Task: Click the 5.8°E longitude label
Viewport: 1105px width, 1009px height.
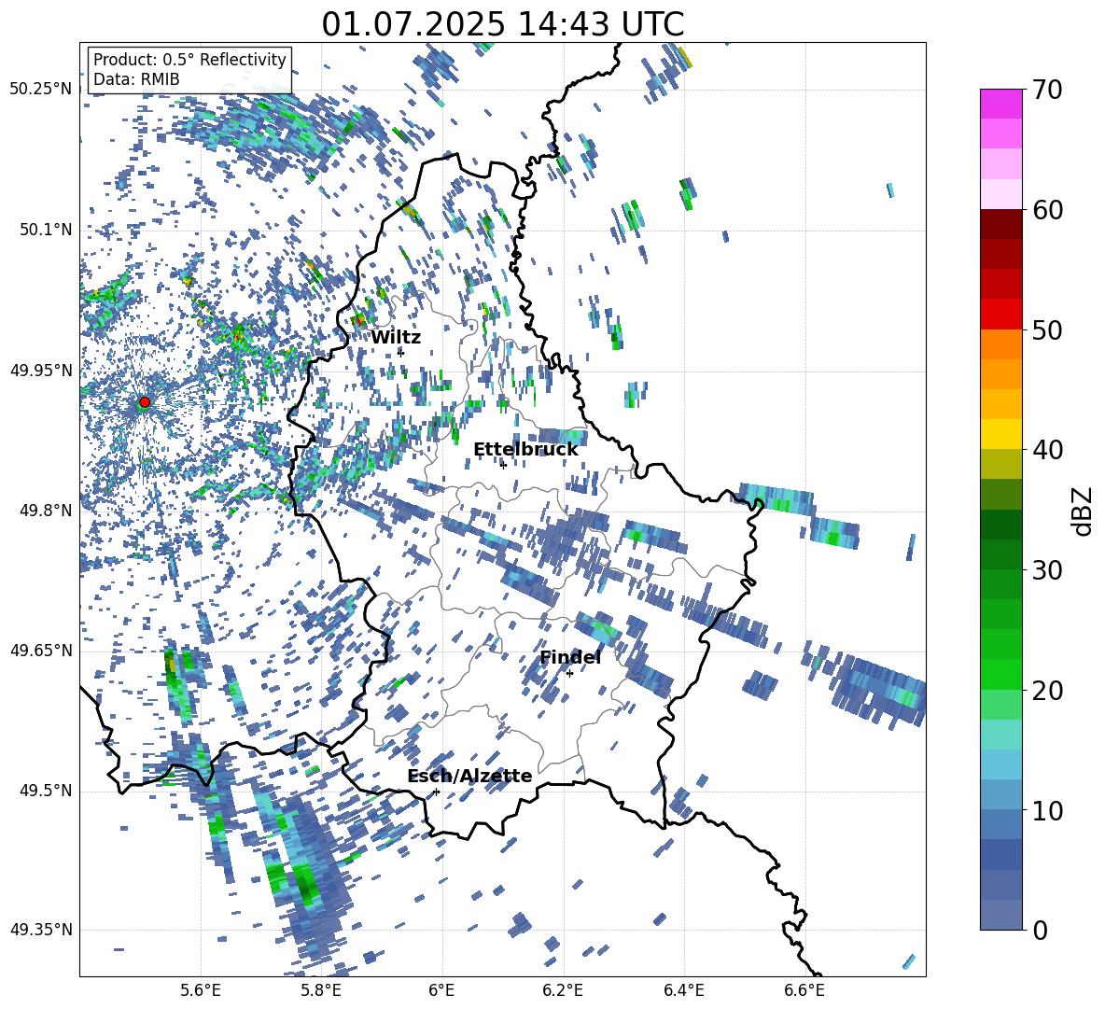Action: tap(321, 991)
